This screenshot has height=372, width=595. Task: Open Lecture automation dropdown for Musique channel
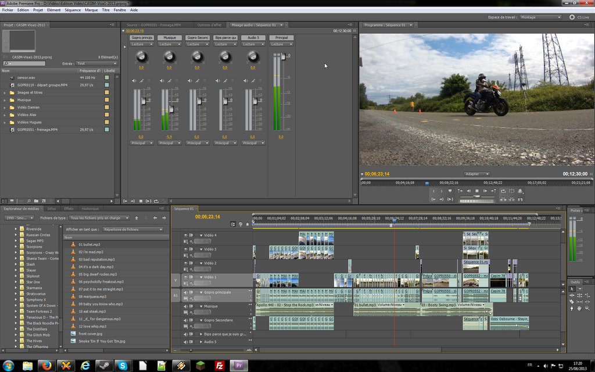[x=169, y=44]
